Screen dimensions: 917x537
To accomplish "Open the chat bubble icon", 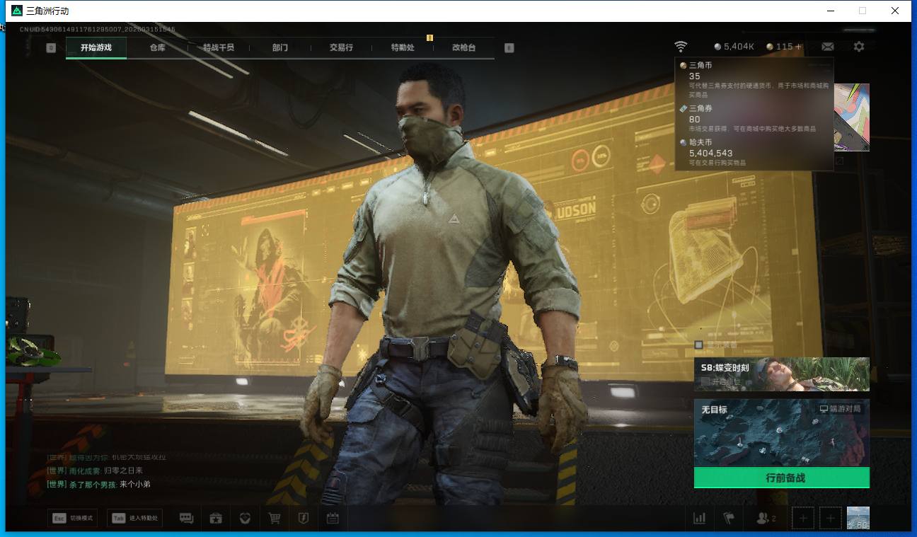I will click(x=187, y=518).
